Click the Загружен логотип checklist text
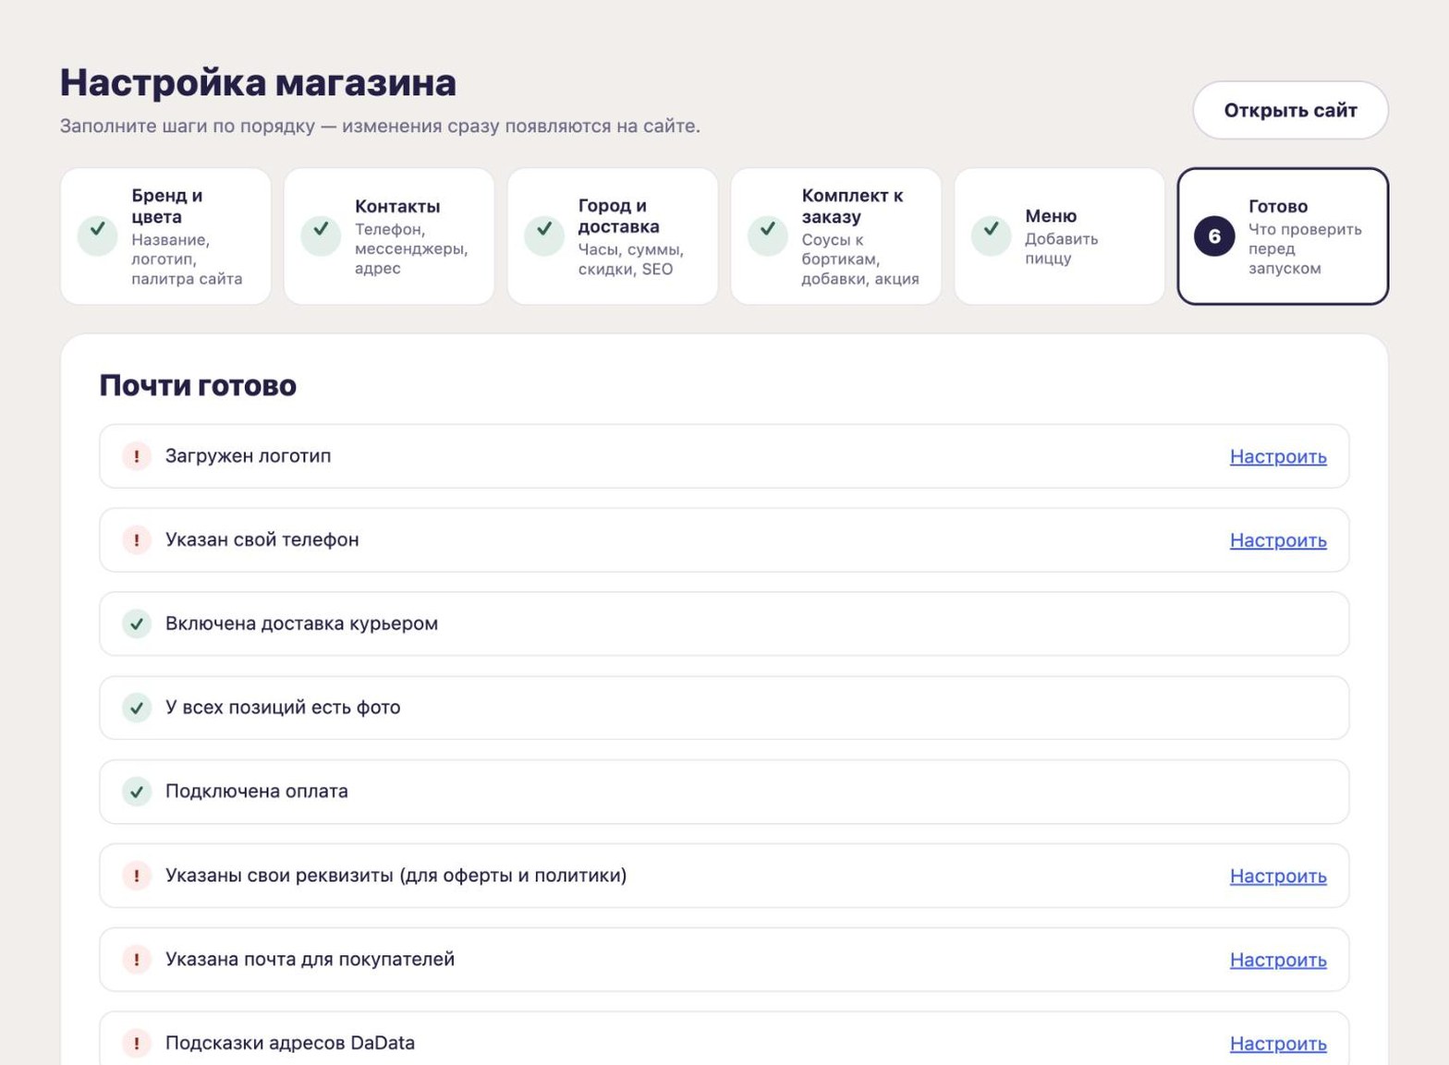 click(248, 456)
